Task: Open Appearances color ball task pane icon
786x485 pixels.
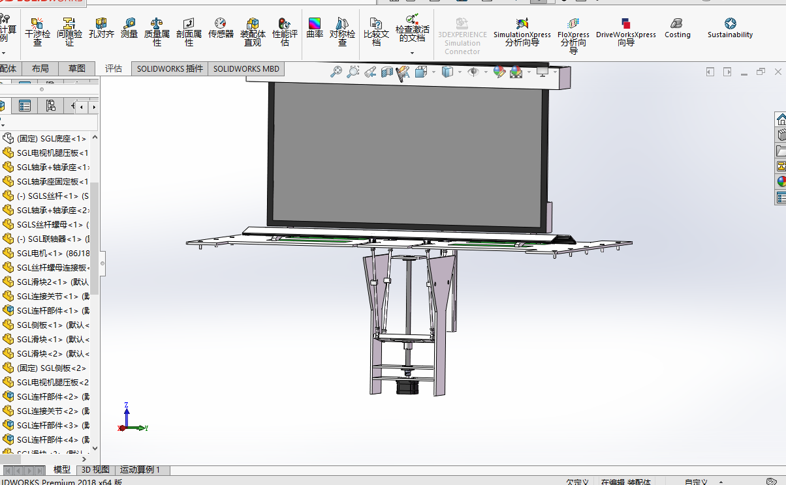Action: coord(781,182)
